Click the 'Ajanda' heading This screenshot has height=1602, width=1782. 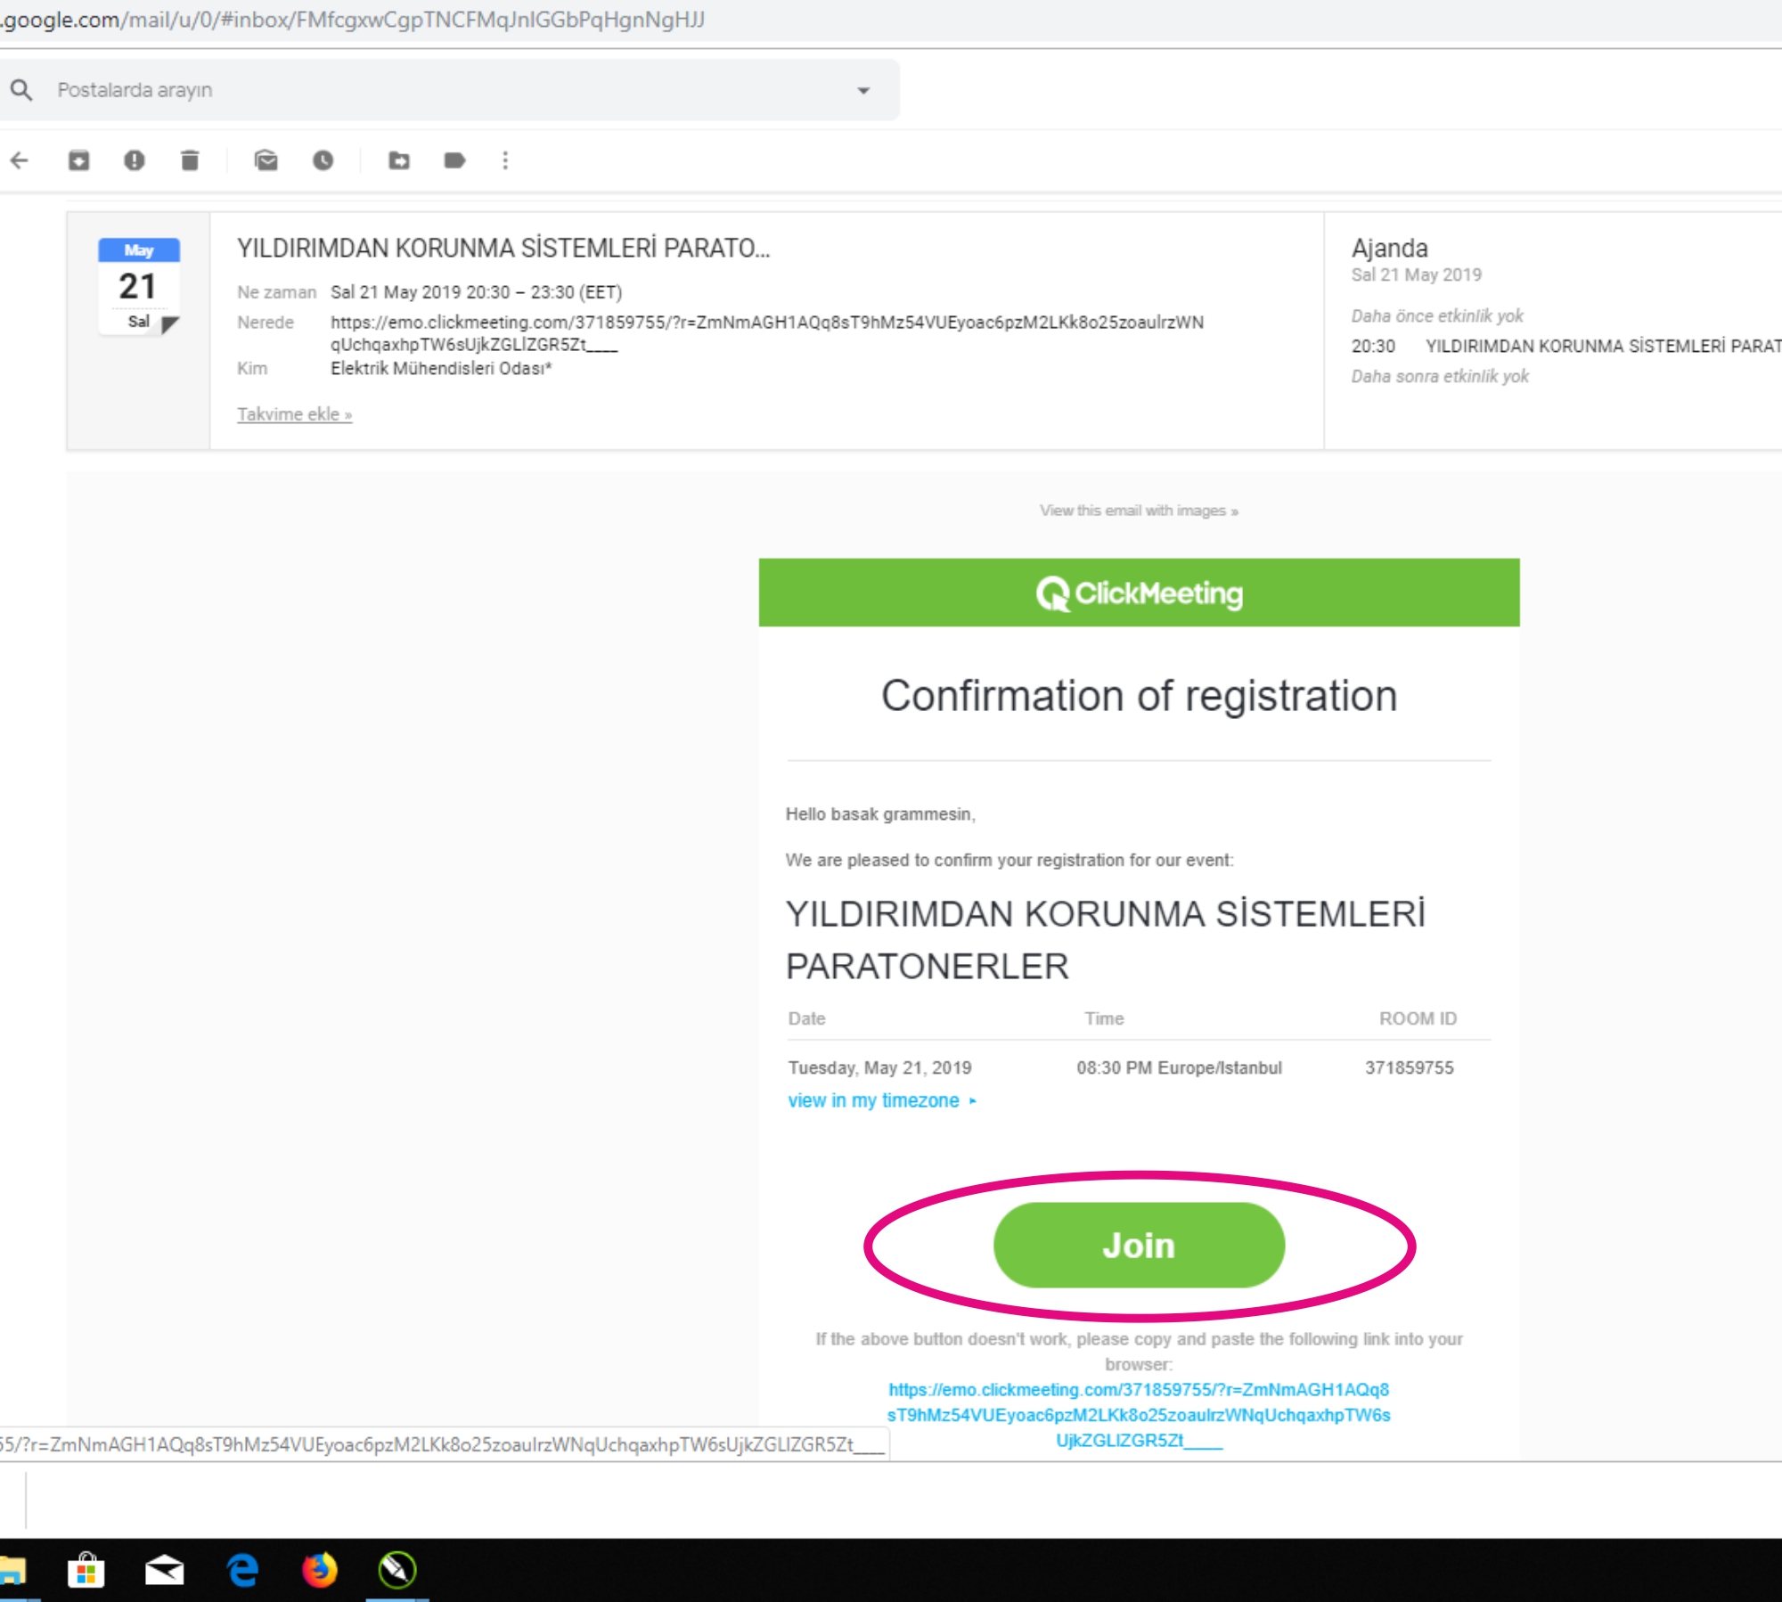(x=1389, y=248)
